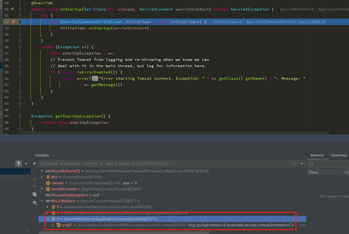Viewport: 349px width, 234px height.
Task: Click the fold end marker on line 54
Action: pos(20,34)
